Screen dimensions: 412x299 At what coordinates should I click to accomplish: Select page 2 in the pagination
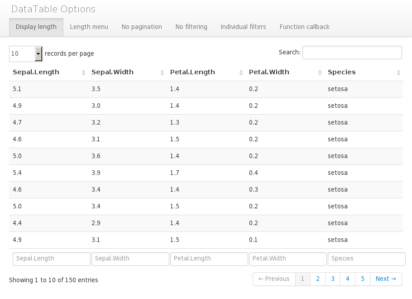coord(318,279)
